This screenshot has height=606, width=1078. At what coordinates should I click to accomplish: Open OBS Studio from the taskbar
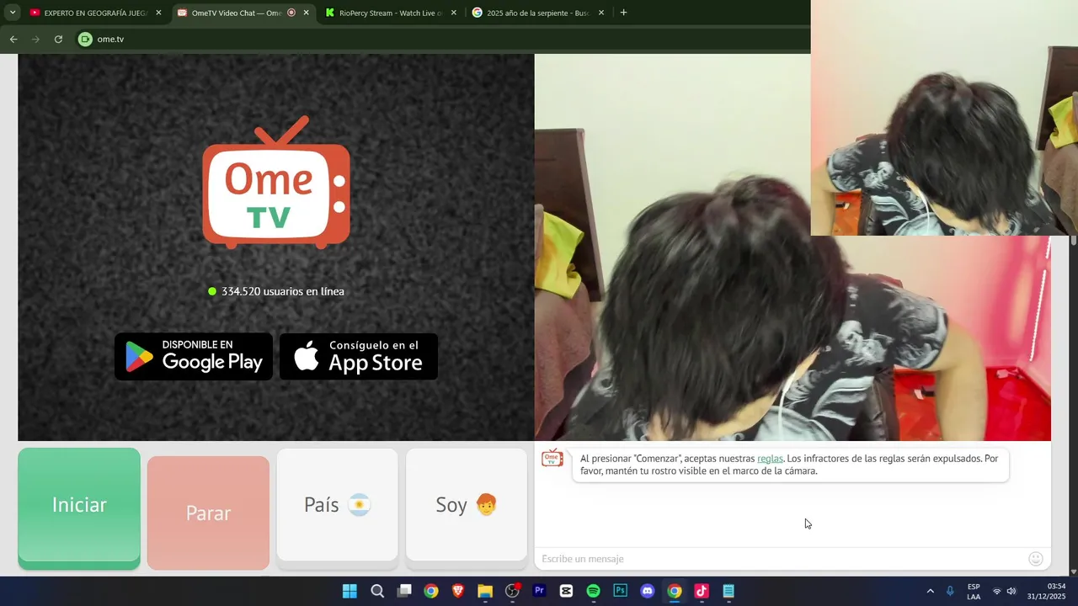pyautogui.click(x=512, y=591)
